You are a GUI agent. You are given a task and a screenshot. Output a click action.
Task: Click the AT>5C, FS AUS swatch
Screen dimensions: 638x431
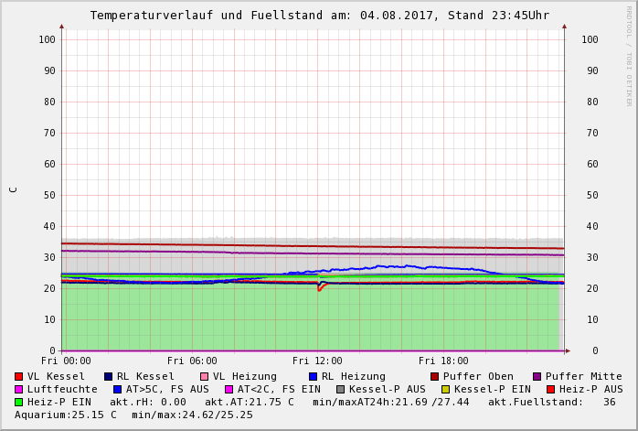click(117, 389)
